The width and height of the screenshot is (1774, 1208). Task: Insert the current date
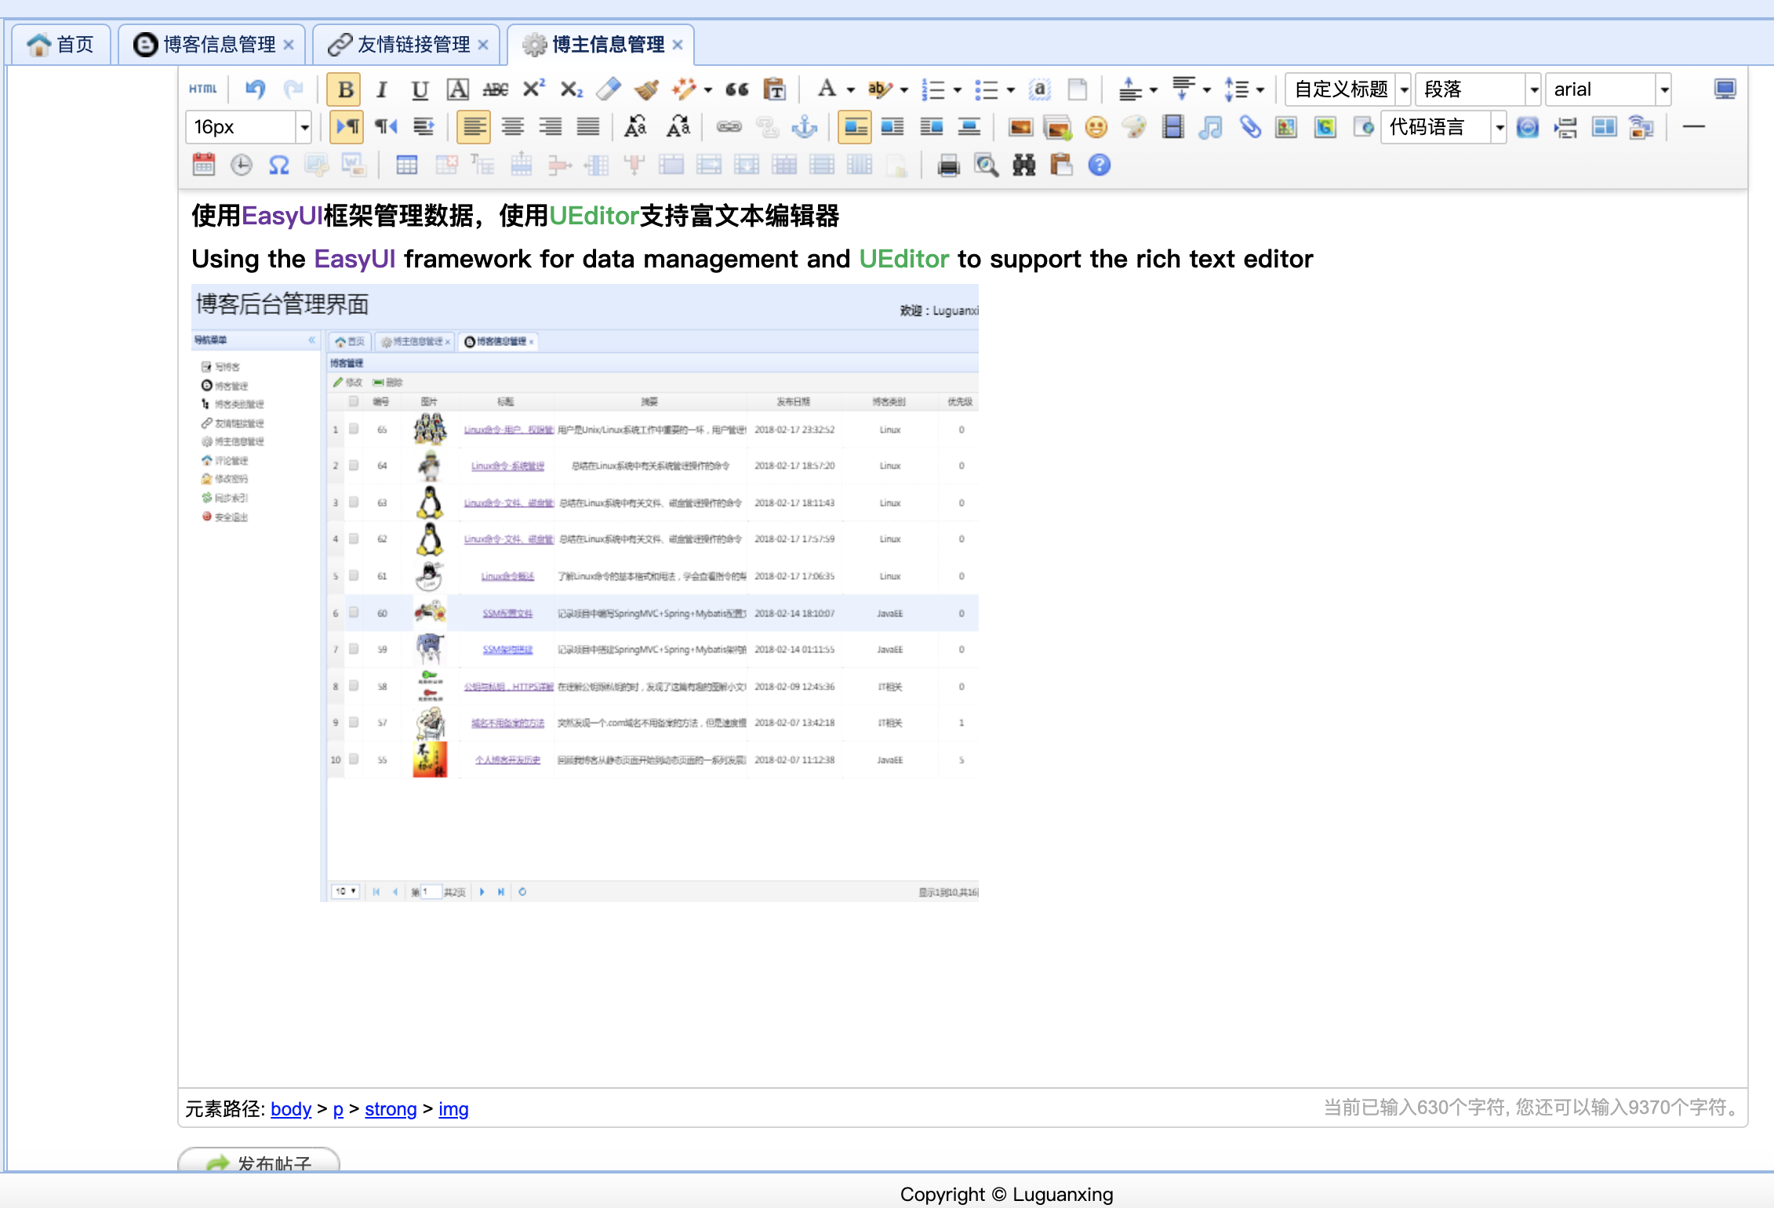pos(204,165)
